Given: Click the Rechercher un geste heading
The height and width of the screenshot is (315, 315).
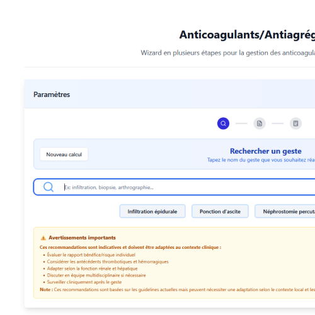Looking at the screenshot, I should point(266,151).
